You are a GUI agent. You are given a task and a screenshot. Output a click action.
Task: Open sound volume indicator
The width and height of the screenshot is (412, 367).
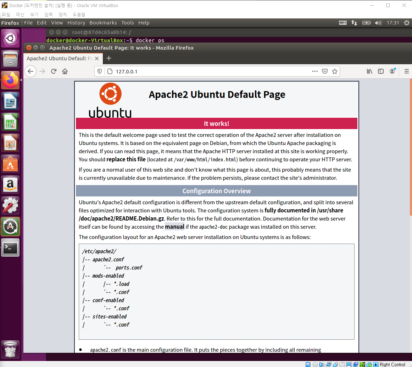378,23
